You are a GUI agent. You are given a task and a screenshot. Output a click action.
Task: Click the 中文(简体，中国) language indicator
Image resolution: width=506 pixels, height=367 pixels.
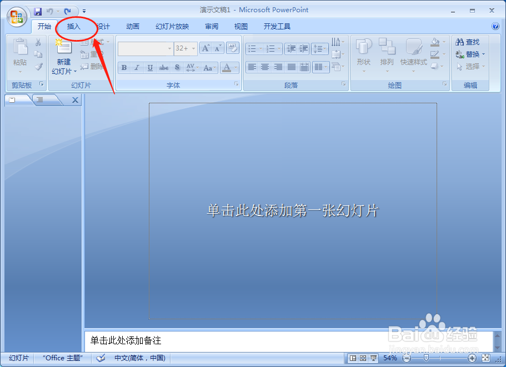139,358
